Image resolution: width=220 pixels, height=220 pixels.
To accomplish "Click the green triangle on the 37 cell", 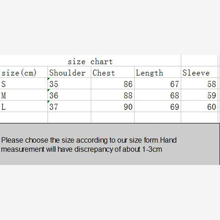I will point(49,102).
